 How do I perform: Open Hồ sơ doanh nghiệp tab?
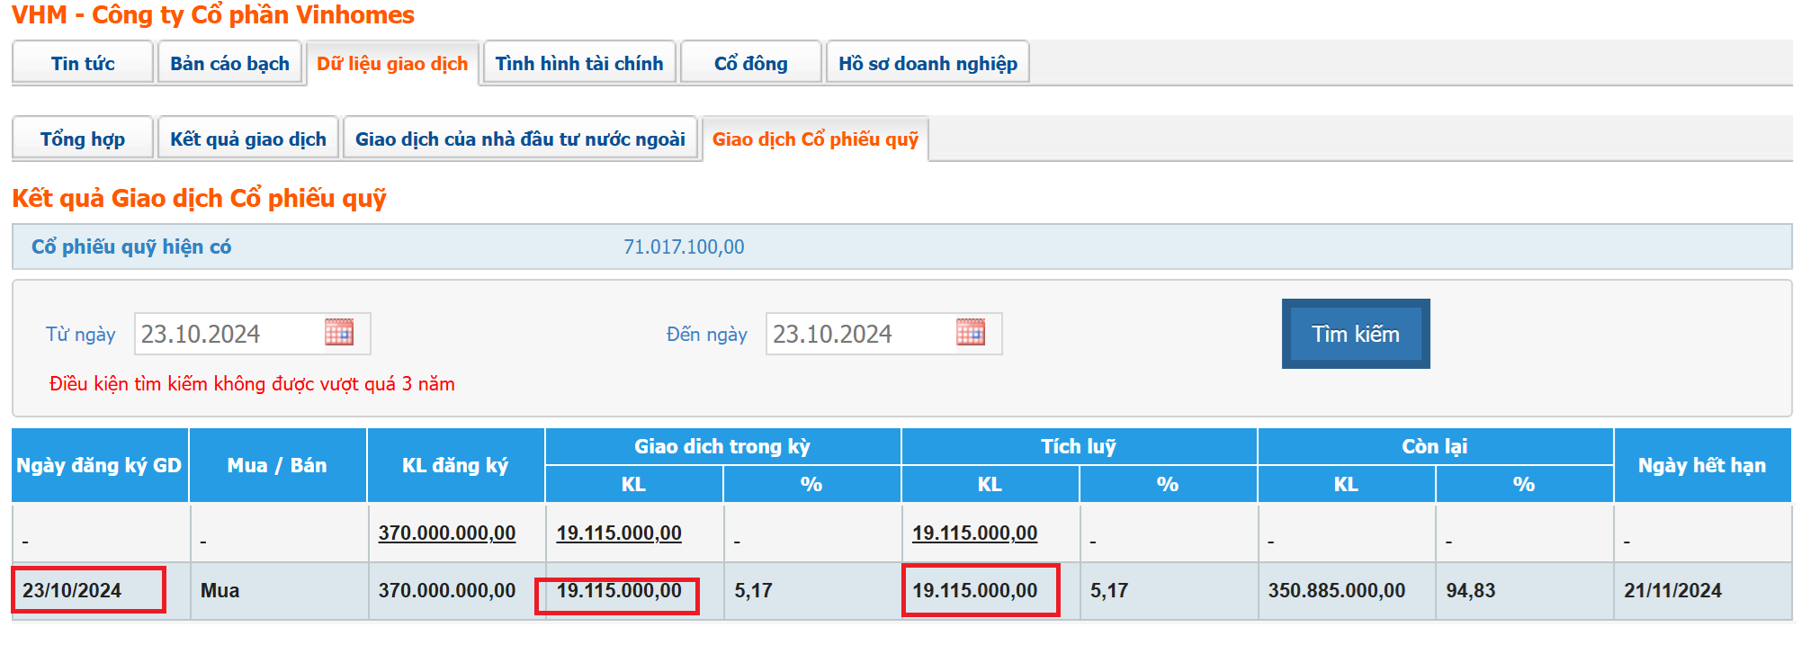(x=927, y=63)
